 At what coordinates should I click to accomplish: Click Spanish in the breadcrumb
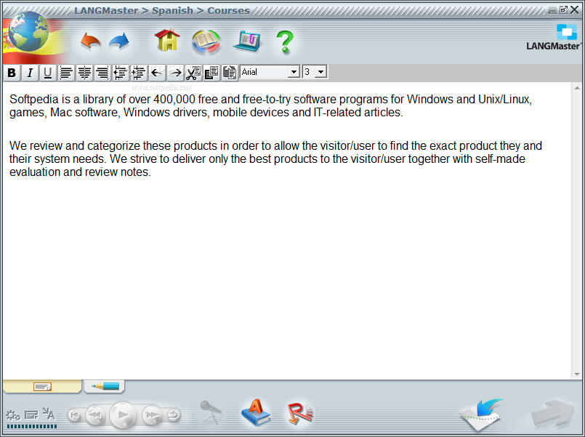172,10
